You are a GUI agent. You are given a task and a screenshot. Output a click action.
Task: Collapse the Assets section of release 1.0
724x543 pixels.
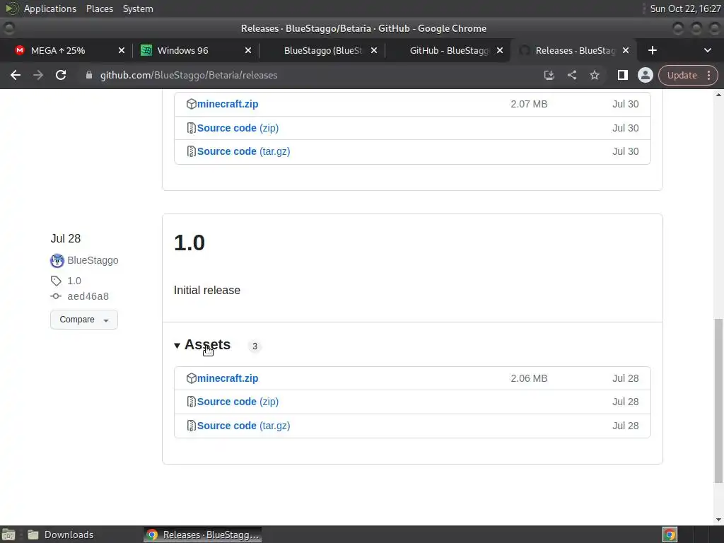click(x=202, y=345)
